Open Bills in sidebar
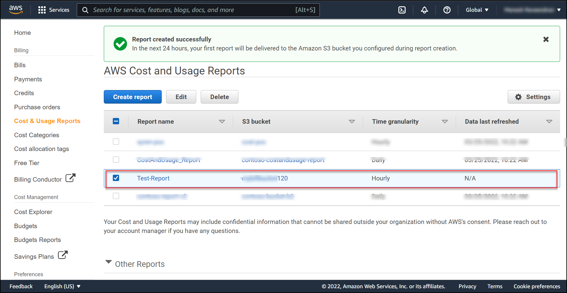 [20, 65]
